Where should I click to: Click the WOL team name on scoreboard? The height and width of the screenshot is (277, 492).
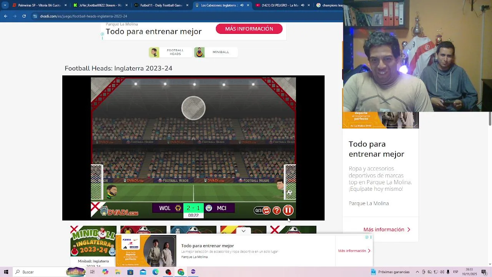[165, 208]
